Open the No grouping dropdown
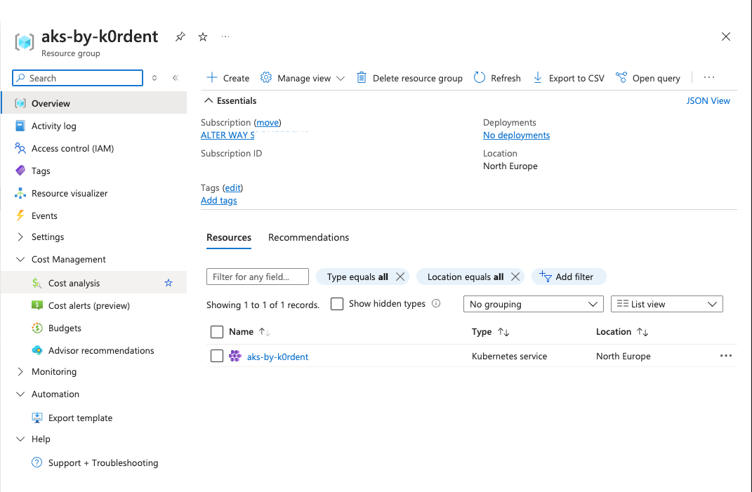752x492 pixels. coord(533,304)
